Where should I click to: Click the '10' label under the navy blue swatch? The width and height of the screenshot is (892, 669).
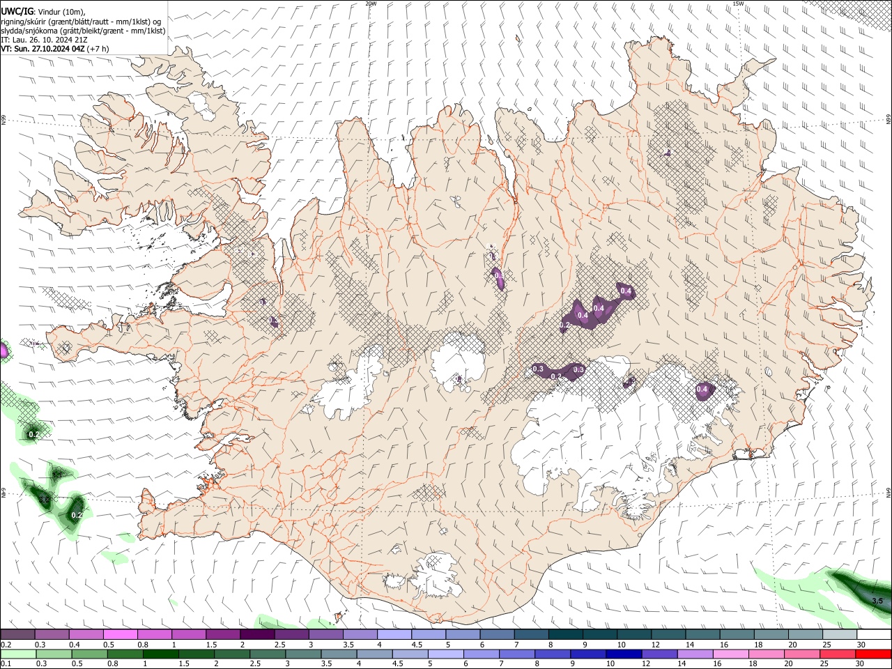click(610, 663)
